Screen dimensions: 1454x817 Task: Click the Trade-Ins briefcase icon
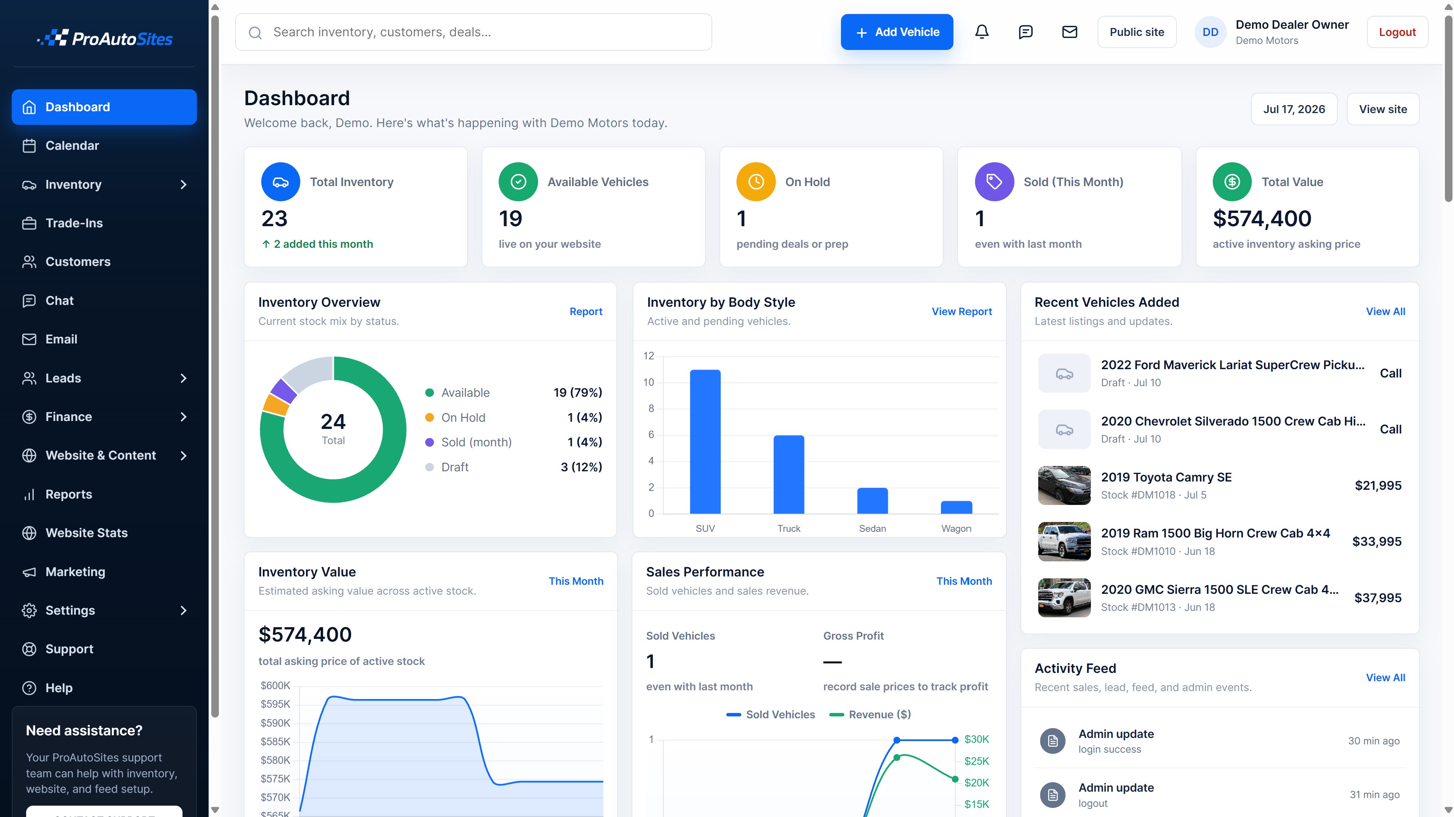click(29, 223)
